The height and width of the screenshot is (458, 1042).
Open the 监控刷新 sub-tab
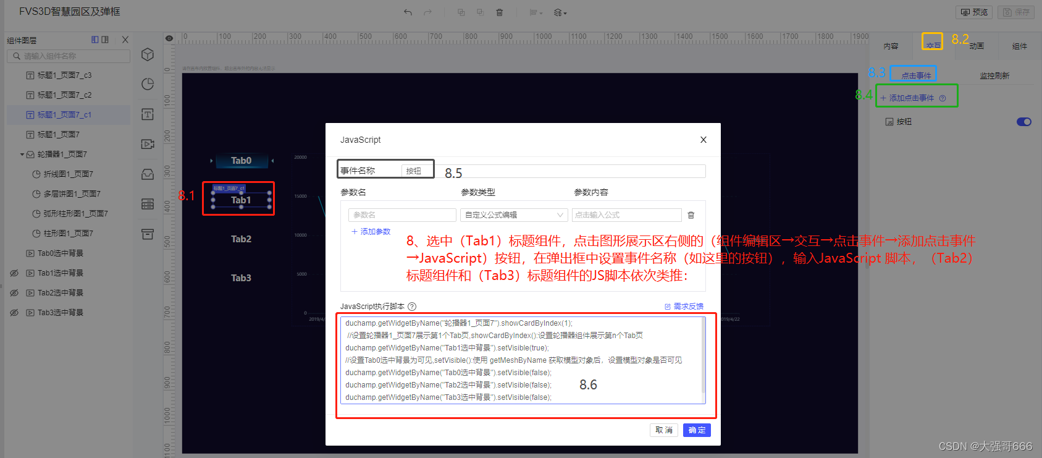tap(994, 75)
